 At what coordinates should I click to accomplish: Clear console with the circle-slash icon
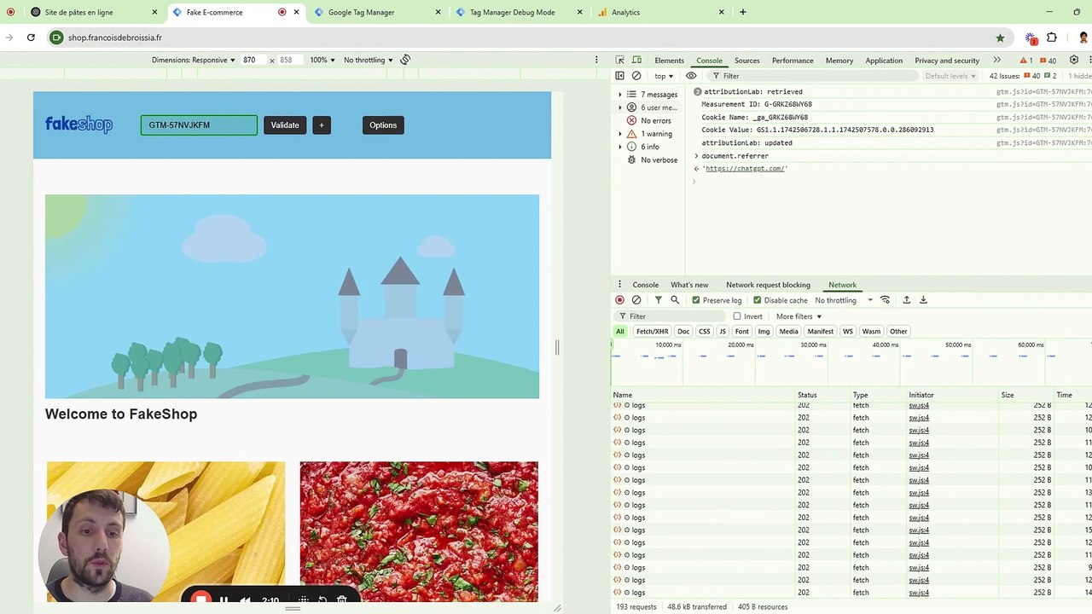click(636, 76)
